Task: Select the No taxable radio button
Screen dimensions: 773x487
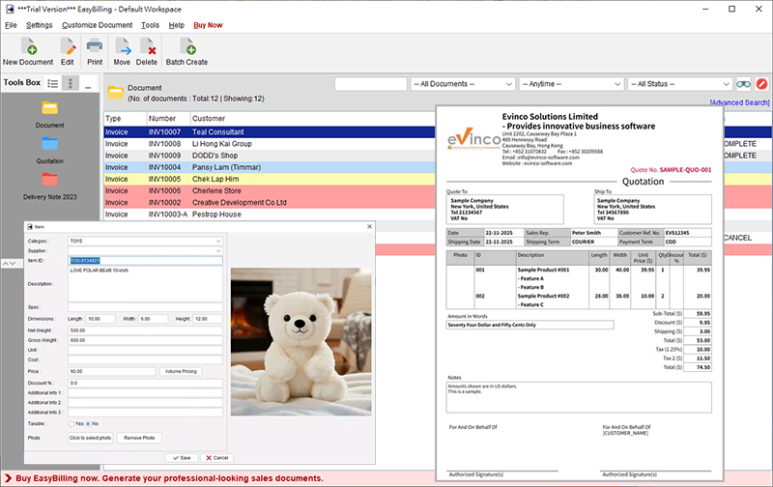Action: point(88,424)
